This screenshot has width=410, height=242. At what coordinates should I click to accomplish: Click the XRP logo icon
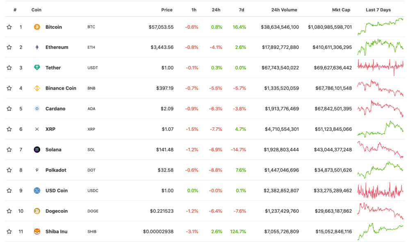click(37, 129)
